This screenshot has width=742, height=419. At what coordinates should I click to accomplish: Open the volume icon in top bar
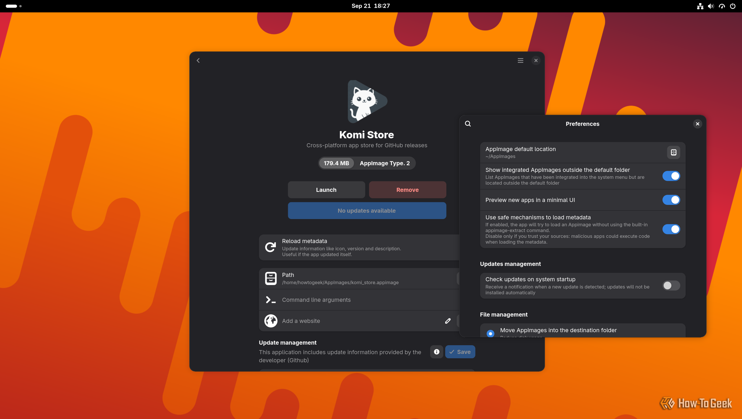711,6
